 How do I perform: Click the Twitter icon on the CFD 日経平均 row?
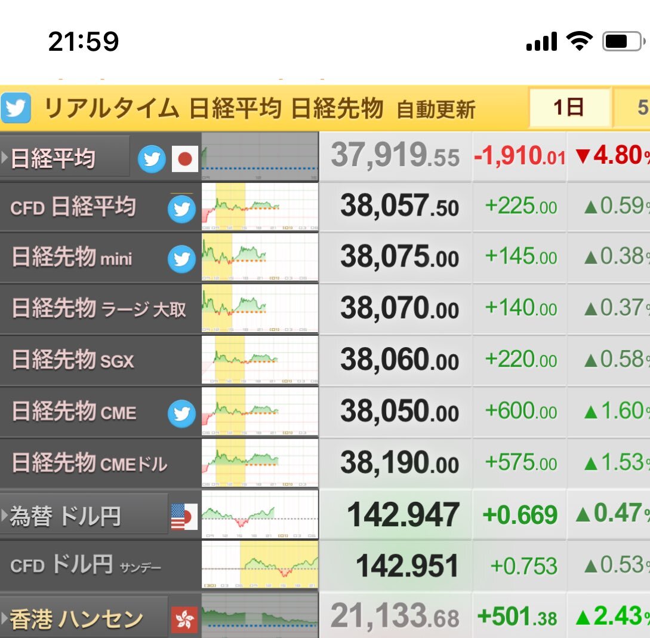click(x=181, y=208)
